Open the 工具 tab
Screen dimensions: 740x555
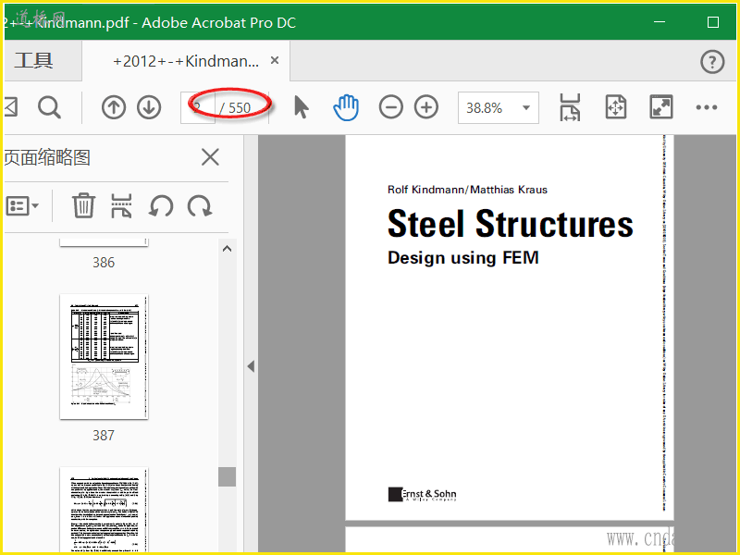tap(34, 60)
